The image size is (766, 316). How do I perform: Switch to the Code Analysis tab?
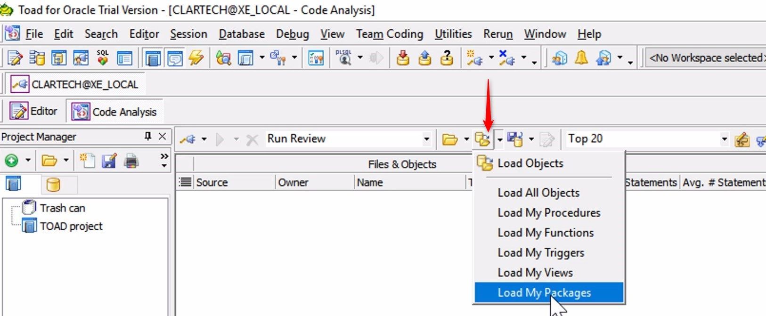pos(114,112)
